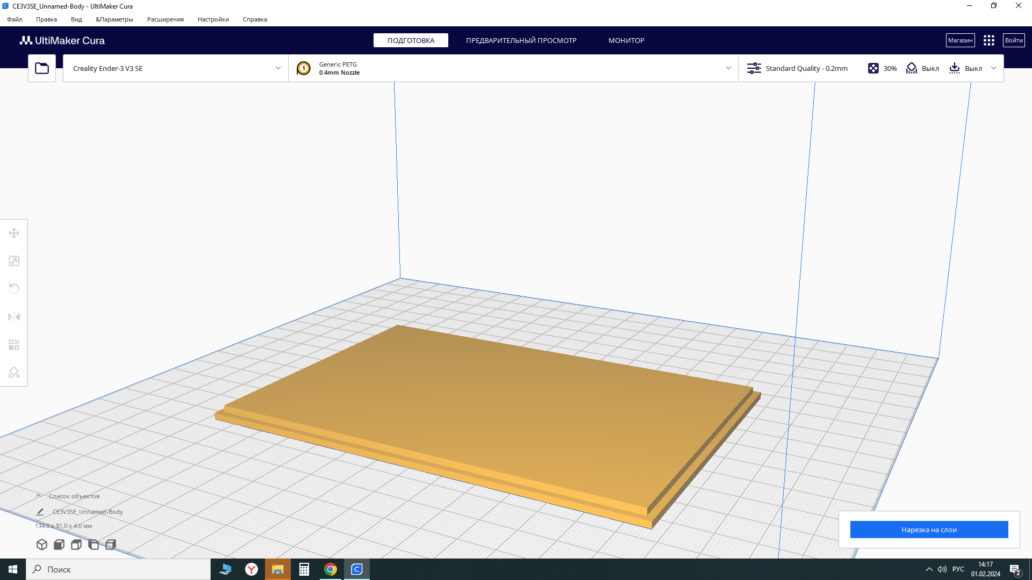Click the Нарезка на слои button
Viewport: 1032px width, 580px height.
click(x=929, y=530)
